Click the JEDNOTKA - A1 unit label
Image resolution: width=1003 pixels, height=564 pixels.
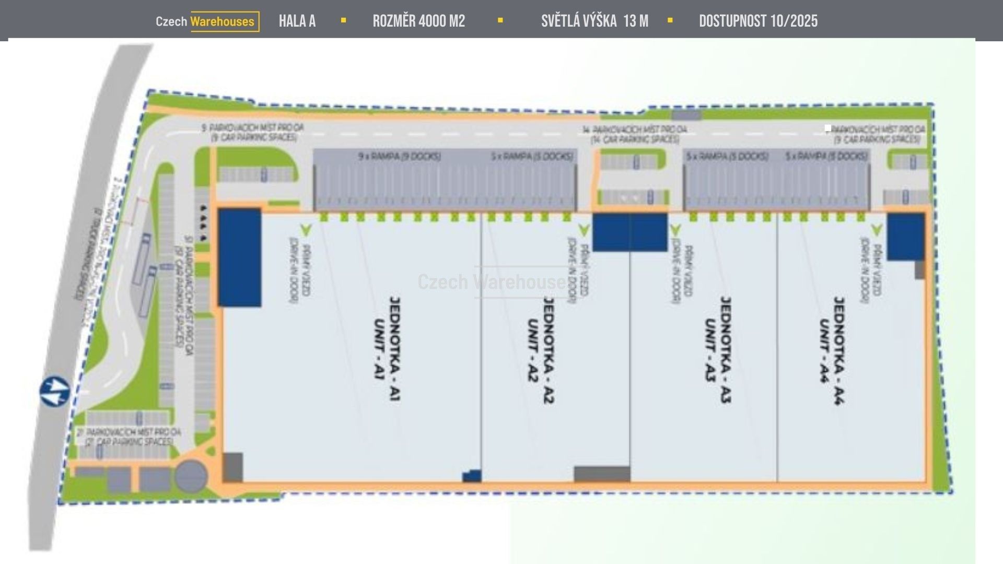394,349
